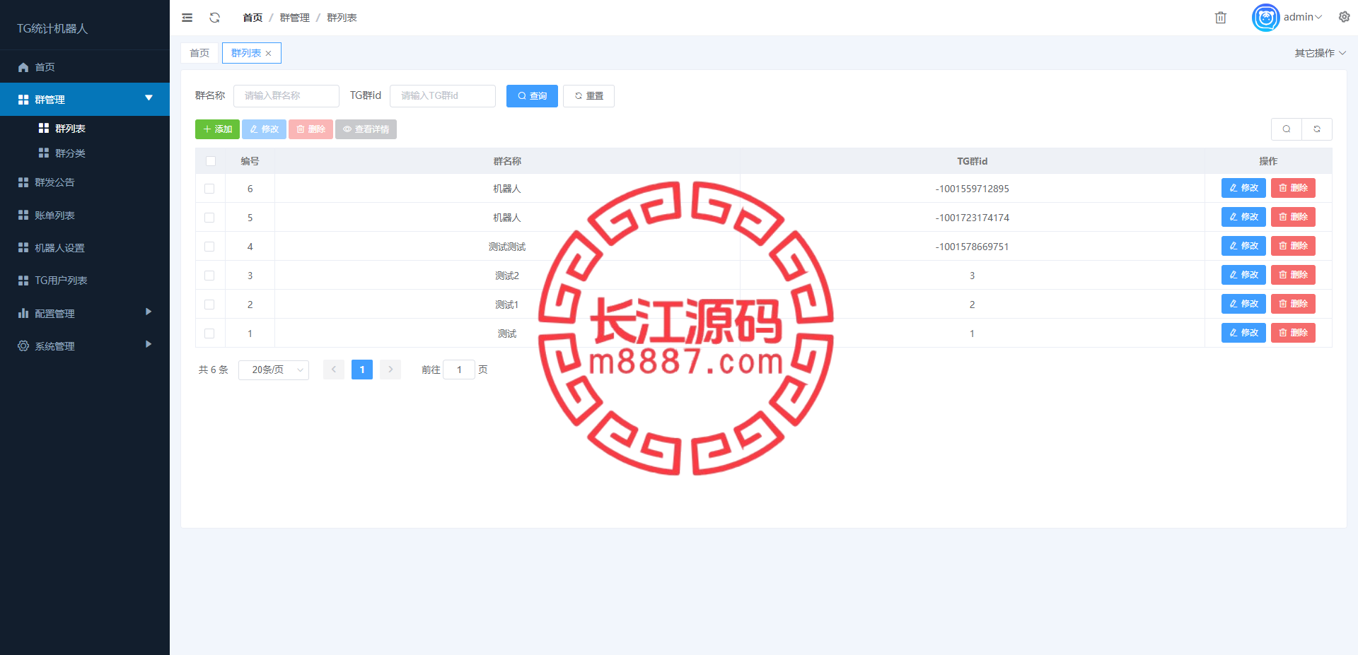The height and width of the screenshot is (655, 1358).
Task: Click the 查看详情 button
Action: click(x=366, y=129)
